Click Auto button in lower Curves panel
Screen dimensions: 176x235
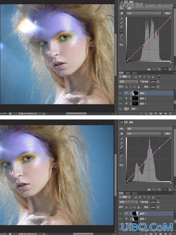click(x=167, y=134)
